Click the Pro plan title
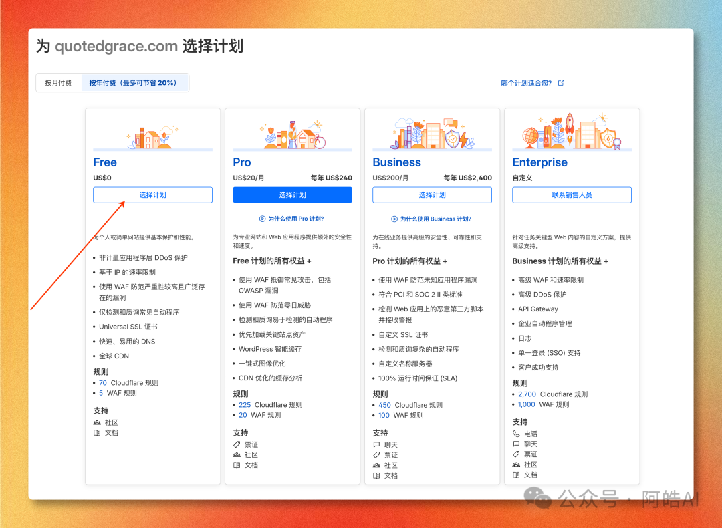This screenshot has width=722, height=528. click(242, 162)
